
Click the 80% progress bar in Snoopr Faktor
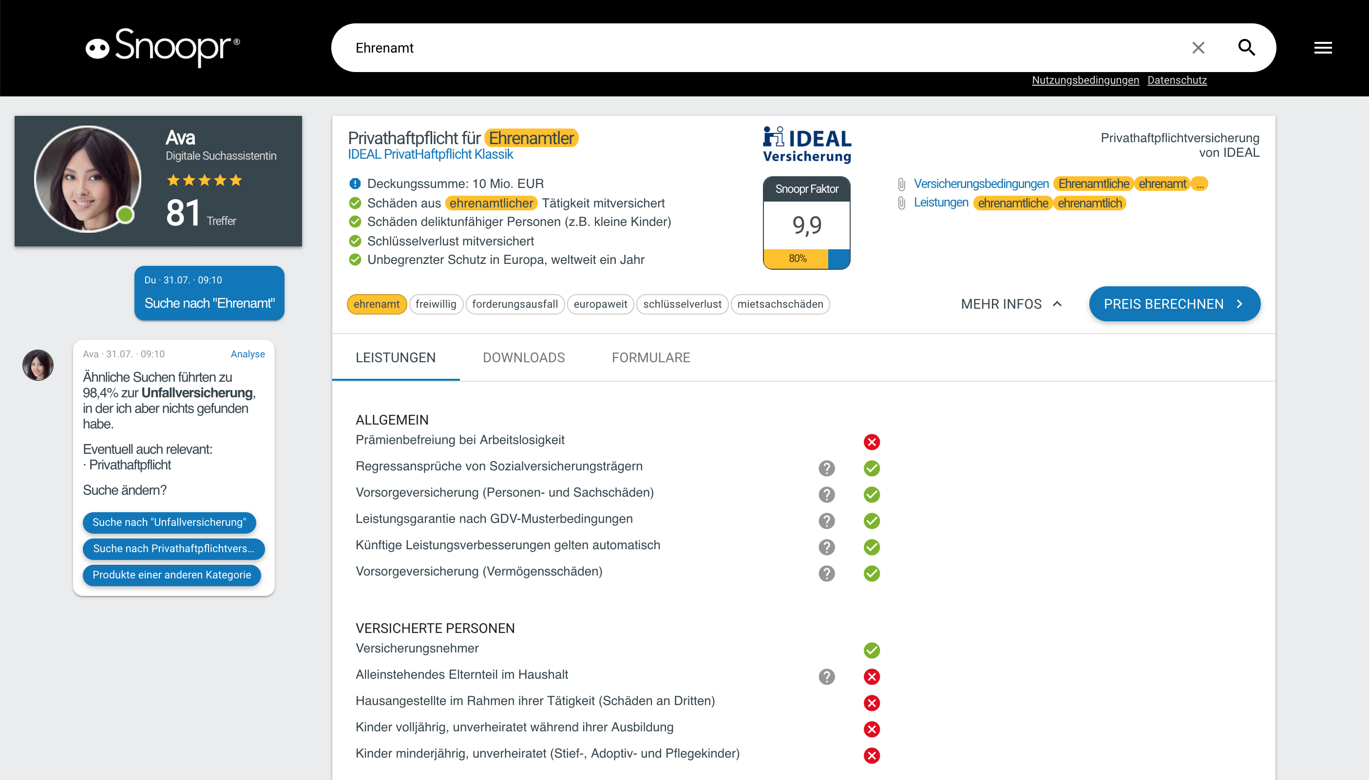[806, 258]
